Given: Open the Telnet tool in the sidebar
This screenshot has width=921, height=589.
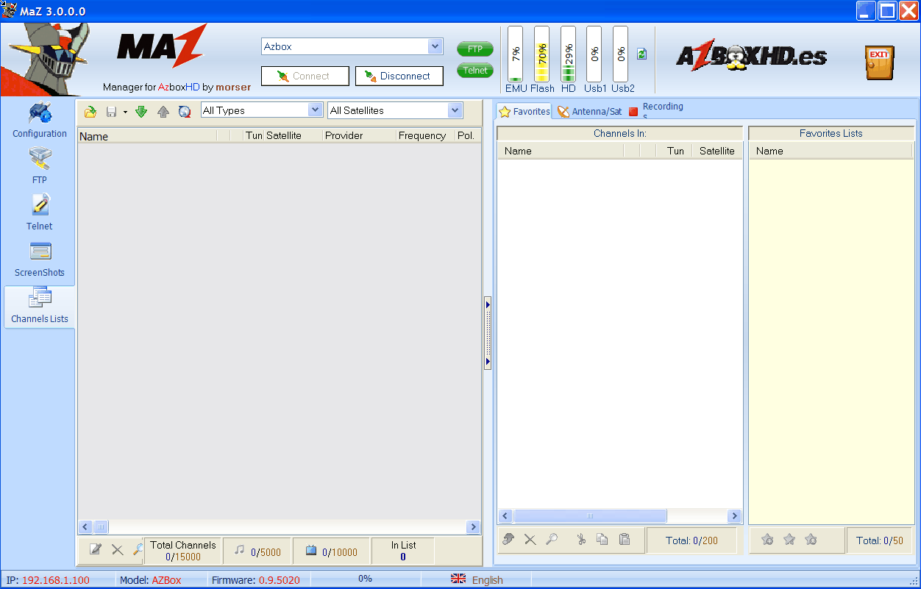Looking at the screenshot, I should point(40,212).
